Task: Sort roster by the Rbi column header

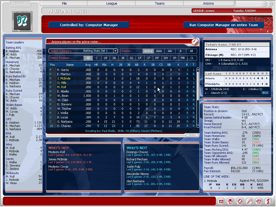Action: (104, 65)
